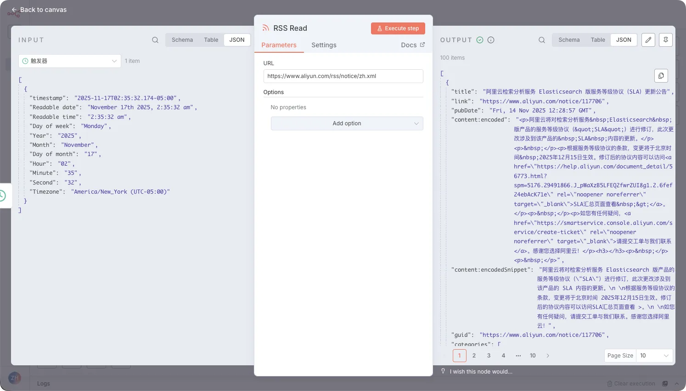Switch input view to Schema

point(182,40)
